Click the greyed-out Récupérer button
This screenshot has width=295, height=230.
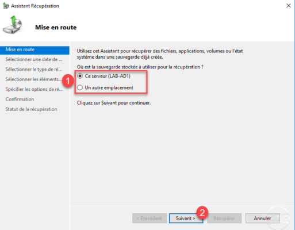224,218
